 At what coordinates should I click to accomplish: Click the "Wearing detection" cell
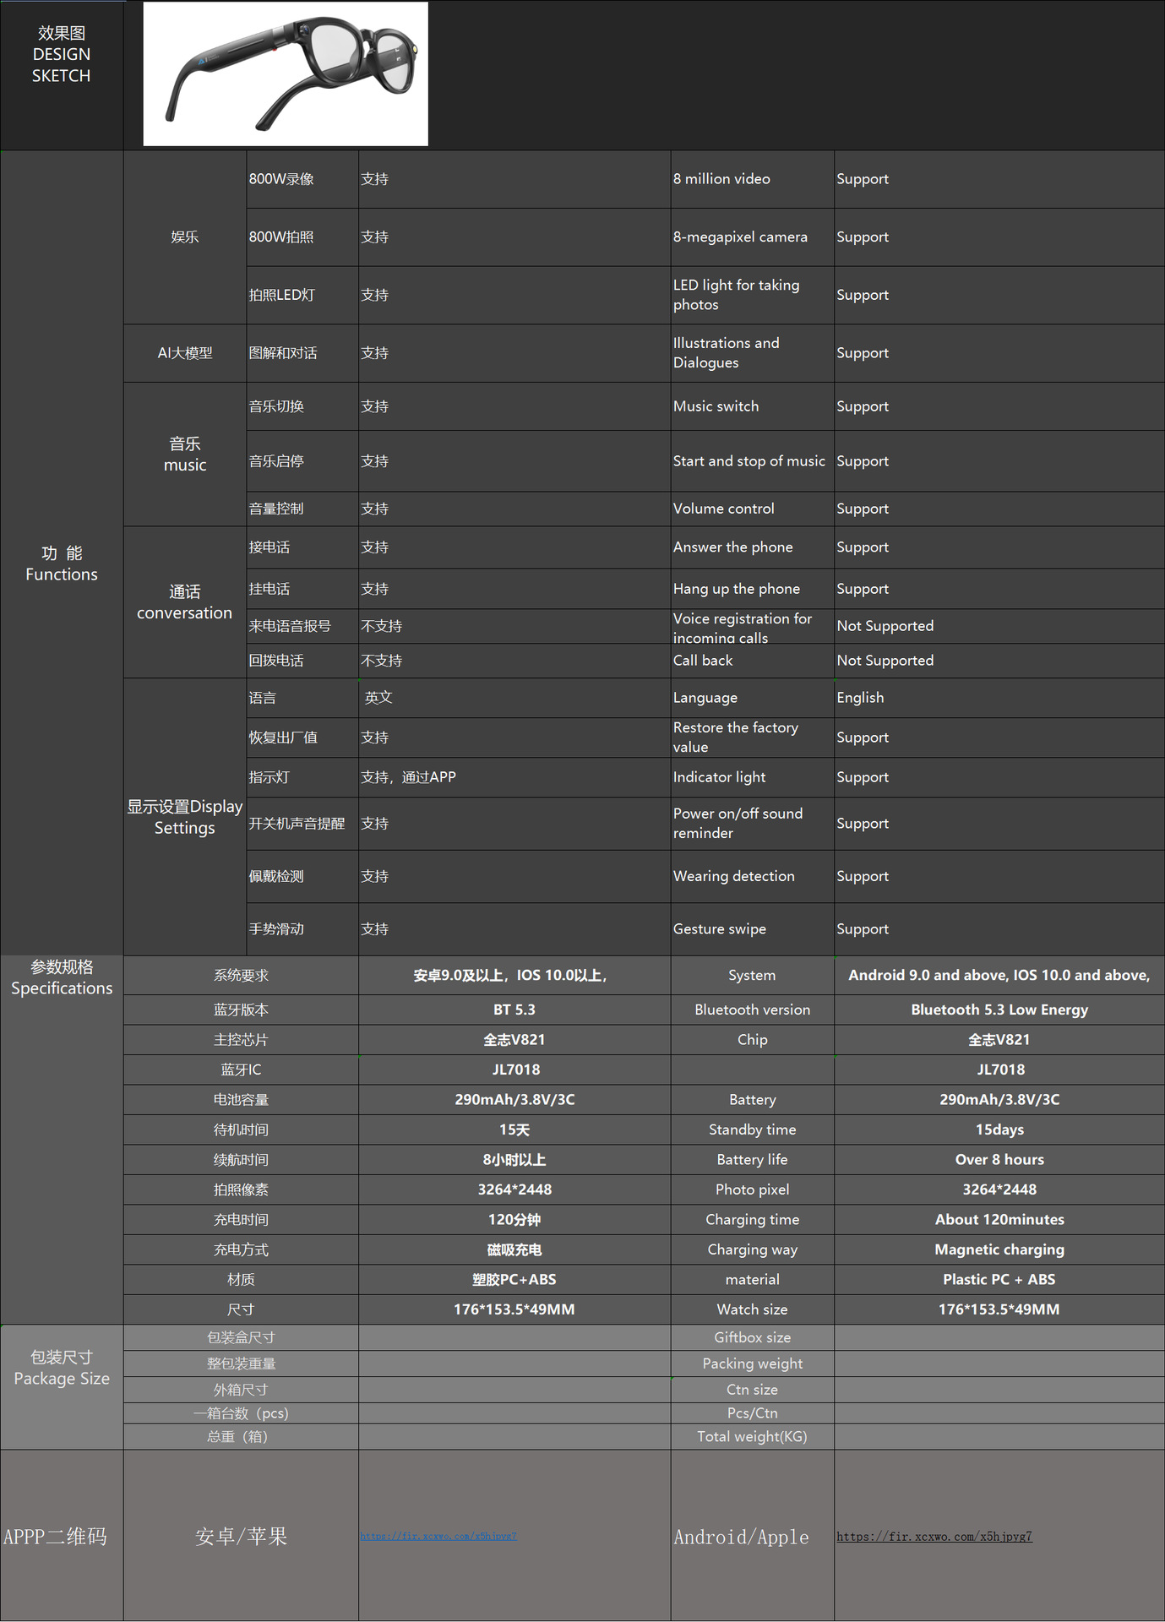click(733, 876)
